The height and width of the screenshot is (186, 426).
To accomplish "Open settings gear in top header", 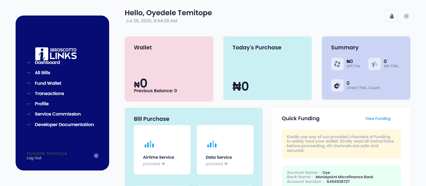I will tap(406, 16).
